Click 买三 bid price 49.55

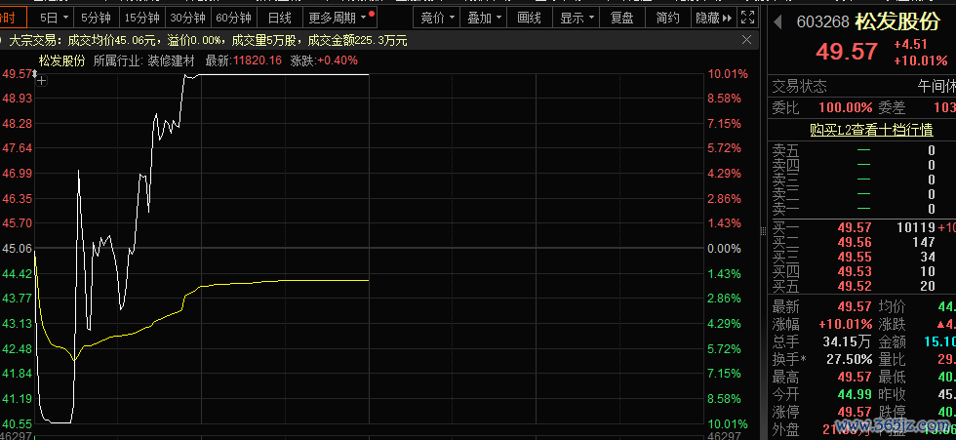(x=855, y=257)
